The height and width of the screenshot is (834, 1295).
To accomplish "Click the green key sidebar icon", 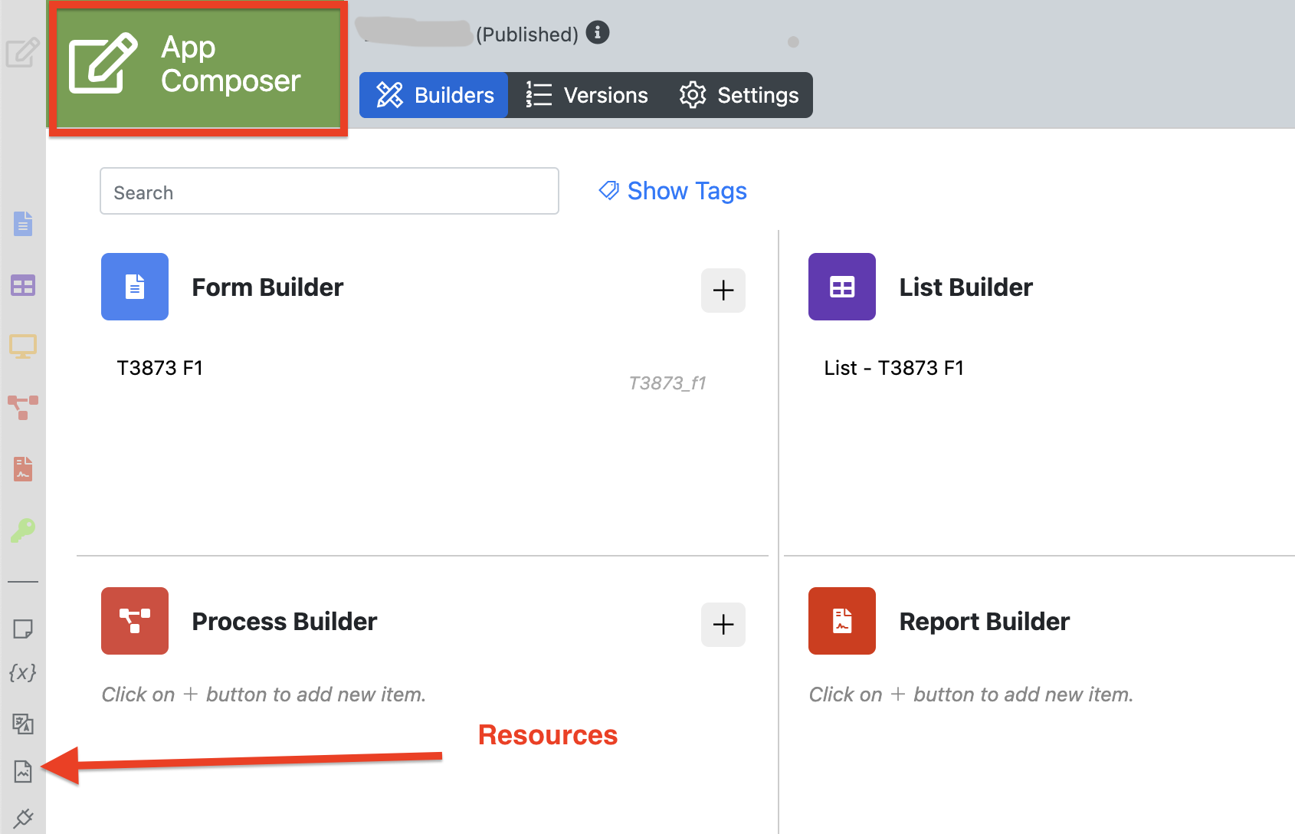I will [x=23, y=530].
